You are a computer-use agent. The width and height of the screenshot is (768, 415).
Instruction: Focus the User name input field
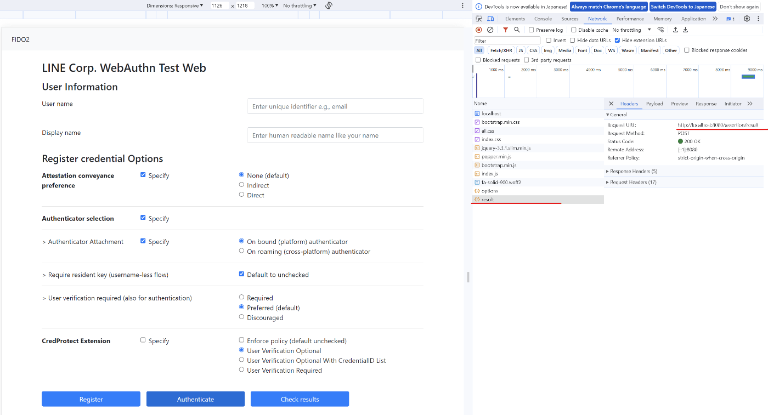pos(335,106)
